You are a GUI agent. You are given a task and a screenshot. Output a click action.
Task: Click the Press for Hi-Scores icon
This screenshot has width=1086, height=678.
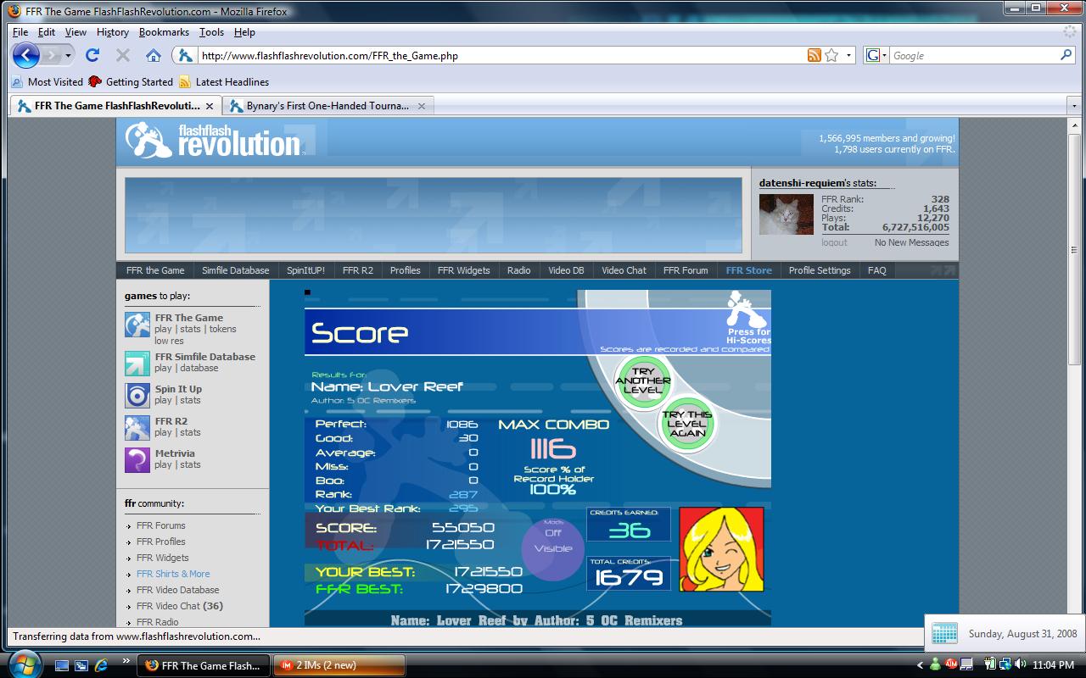[x=747, y=318]
